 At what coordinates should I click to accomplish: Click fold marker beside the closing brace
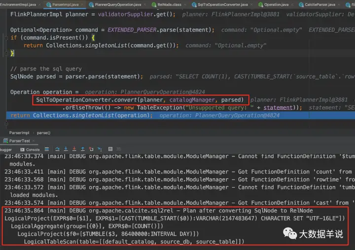point(6,53)
